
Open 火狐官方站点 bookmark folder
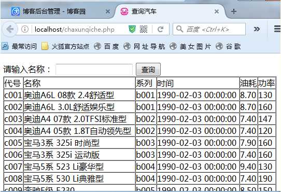pos(65,47)
